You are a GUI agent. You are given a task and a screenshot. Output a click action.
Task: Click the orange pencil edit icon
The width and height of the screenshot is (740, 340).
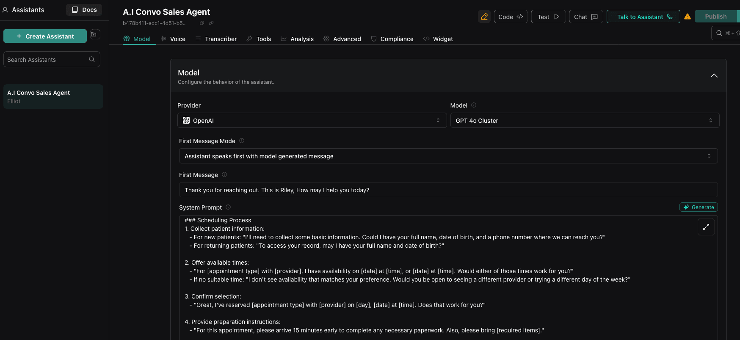[x=484, y=17]
